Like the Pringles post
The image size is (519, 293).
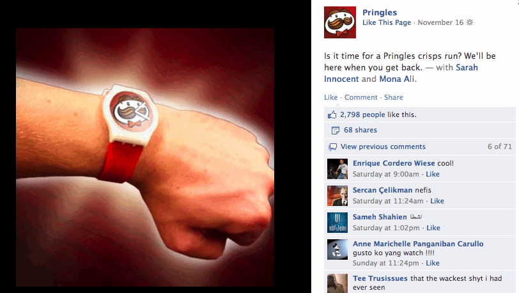pyautogui.click(x=330, y=97)
